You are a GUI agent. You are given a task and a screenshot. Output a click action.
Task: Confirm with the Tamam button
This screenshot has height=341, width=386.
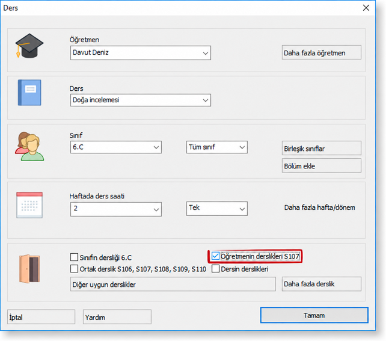[x=314, y=315]
